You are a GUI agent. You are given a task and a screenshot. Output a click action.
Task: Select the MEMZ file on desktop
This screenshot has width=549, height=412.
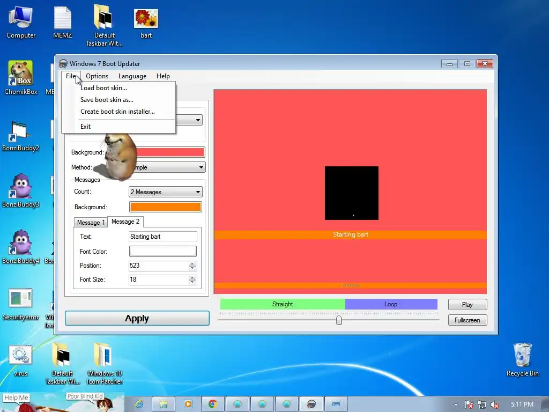(62, 23)
